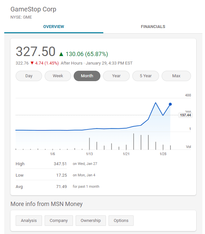Image resolution: width=205 pixels, height=234 pixels.
Task: Select the Month range button
Action: [87, 76]
